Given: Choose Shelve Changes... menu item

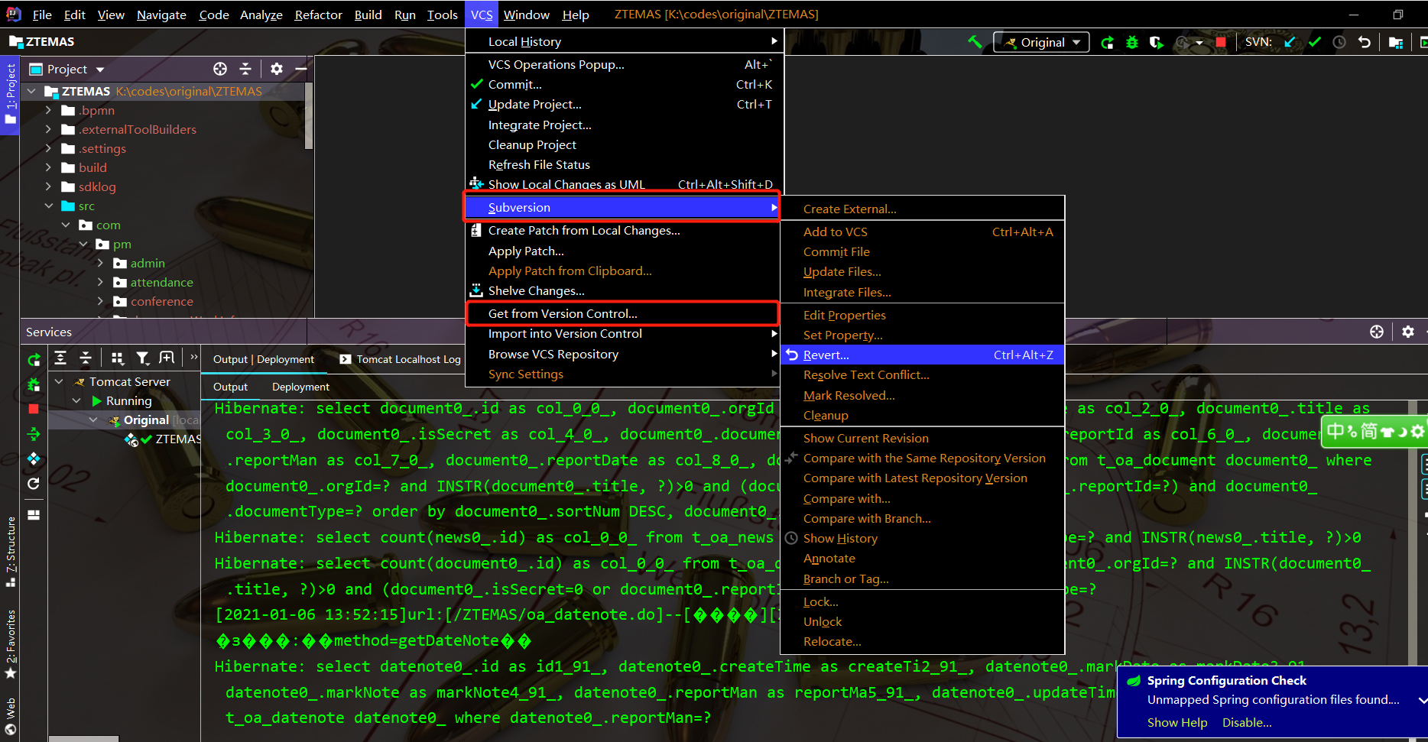Looking at the screenshot, I should coord(622,290).
